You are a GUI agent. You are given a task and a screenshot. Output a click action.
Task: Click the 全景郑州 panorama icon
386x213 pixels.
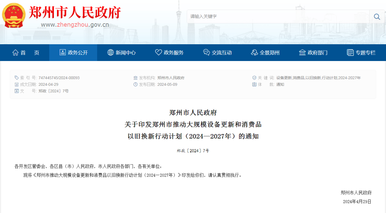254,52
